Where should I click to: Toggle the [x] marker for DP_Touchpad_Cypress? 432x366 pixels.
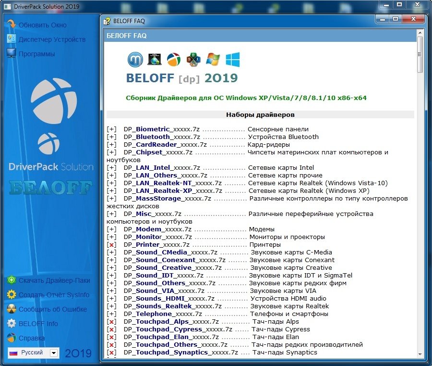[x=111, y=329]
